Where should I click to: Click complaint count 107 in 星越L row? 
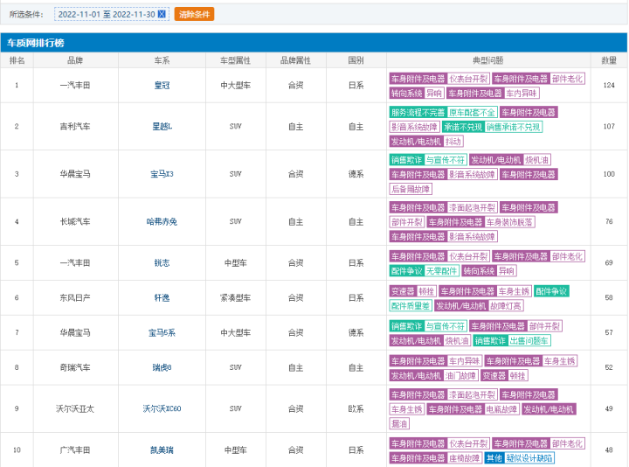609,127
